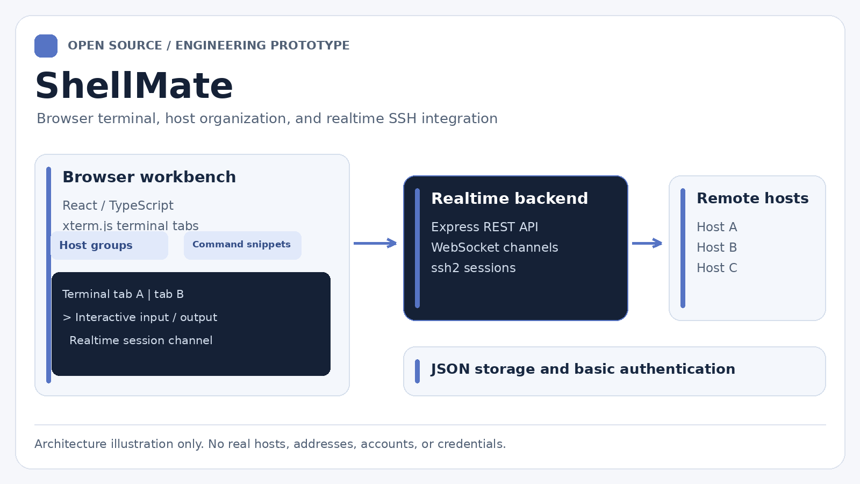The width and height of the screenshot is (860, 484).
Task: Click the 'Remote hosts' heading
Action: tap(752, 198)
